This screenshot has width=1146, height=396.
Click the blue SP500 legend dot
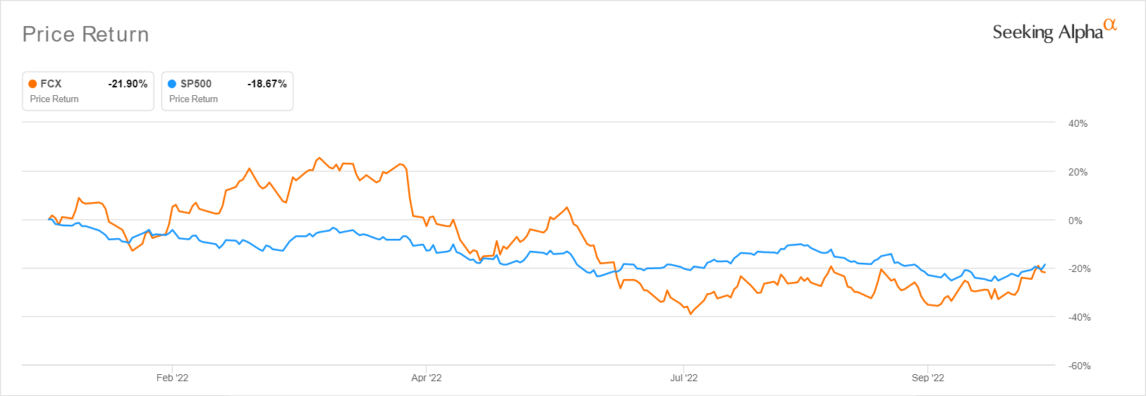tap(172, 84)
